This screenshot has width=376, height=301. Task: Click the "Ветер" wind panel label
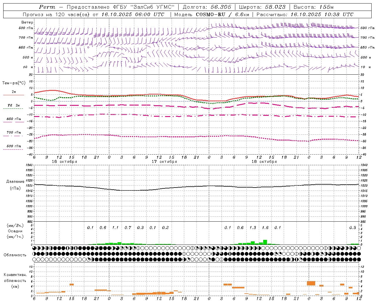pos(27,22)
